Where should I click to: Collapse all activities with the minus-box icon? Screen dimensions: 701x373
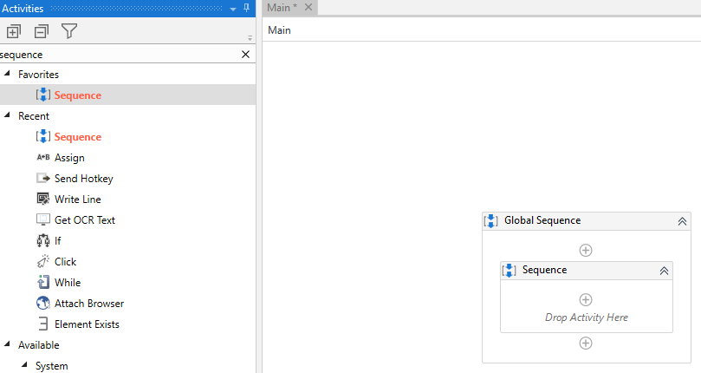click(x=42, y=31)
